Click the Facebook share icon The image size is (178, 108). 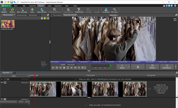pyautogui.click(x=167, y=6)
